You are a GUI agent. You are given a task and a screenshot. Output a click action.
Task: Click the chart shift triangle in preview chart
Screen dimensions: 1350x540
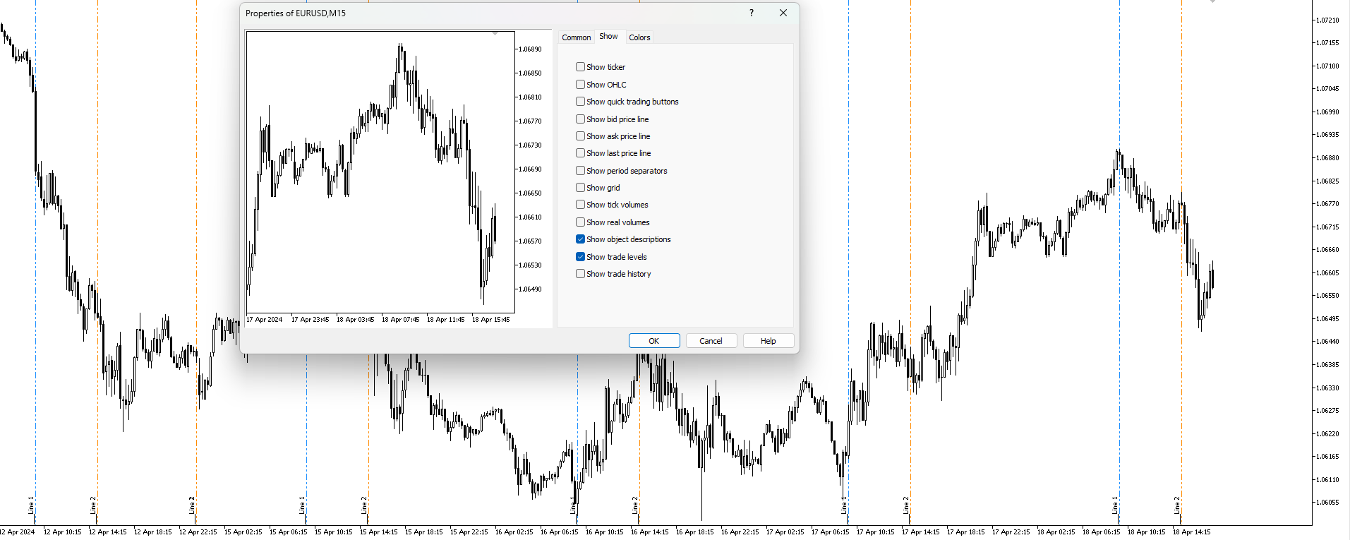tap(495, 33)
